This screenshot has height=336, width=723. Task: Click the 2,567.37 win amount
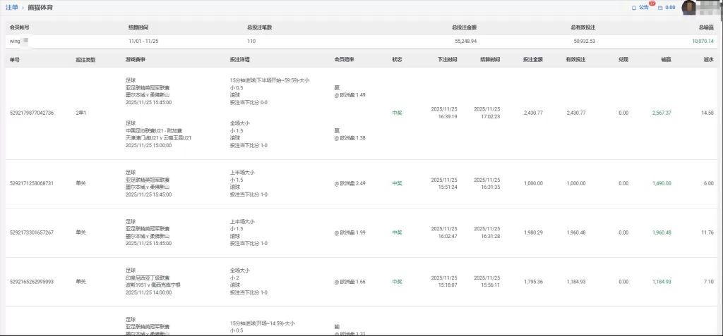[x=662, y=113]
